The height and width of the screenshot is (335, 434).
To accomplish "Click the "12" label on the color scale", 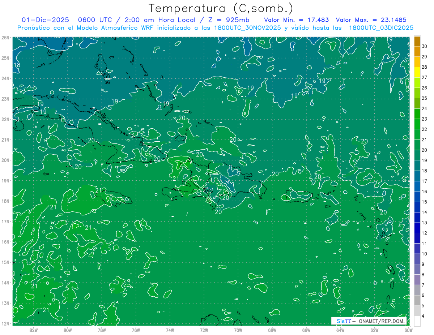I will click(425, 233).
